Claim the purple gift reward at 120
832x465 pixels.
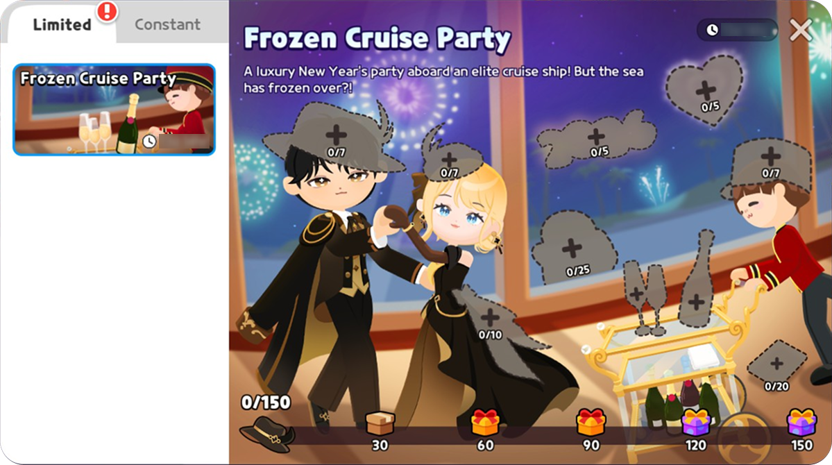point(696,423)
